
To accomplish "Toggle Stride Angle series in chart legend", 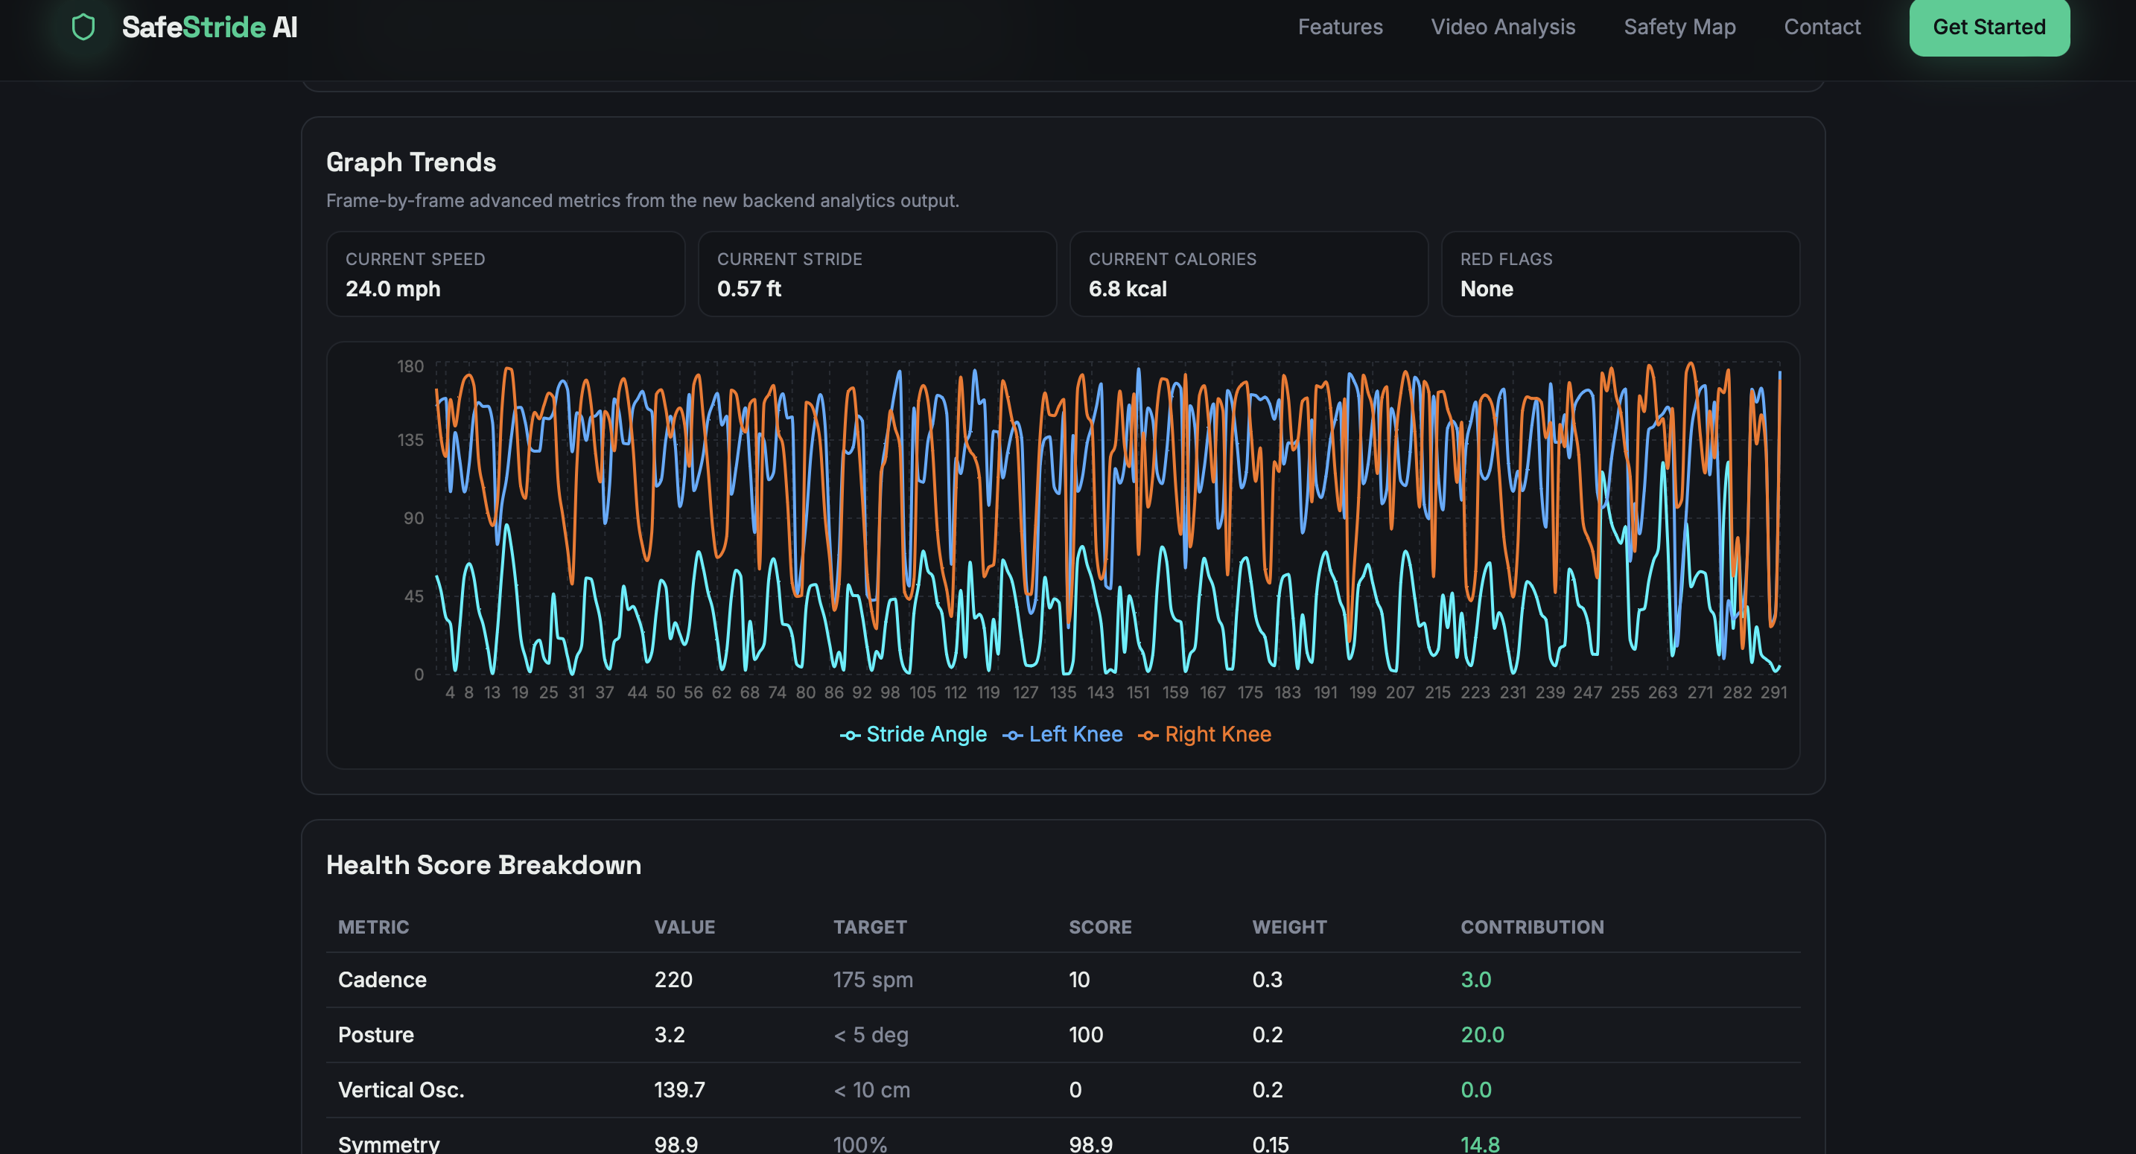I will pyautogui.click(x=913, y=735).
